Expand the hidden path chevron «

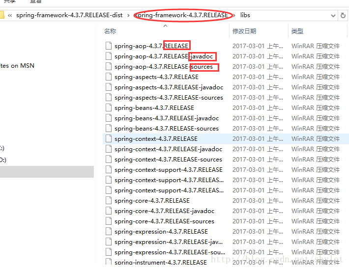tap(10, 15)
